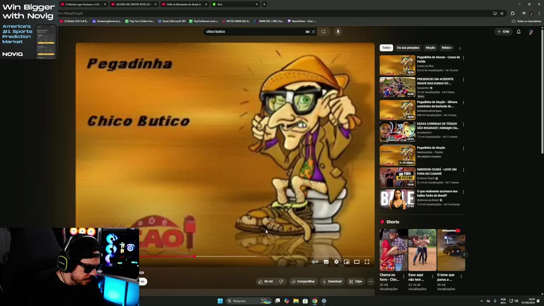The width and height of the screenshot is (544, 306).
Task: Open the Chama no forro short
Action: click(393, 250)
